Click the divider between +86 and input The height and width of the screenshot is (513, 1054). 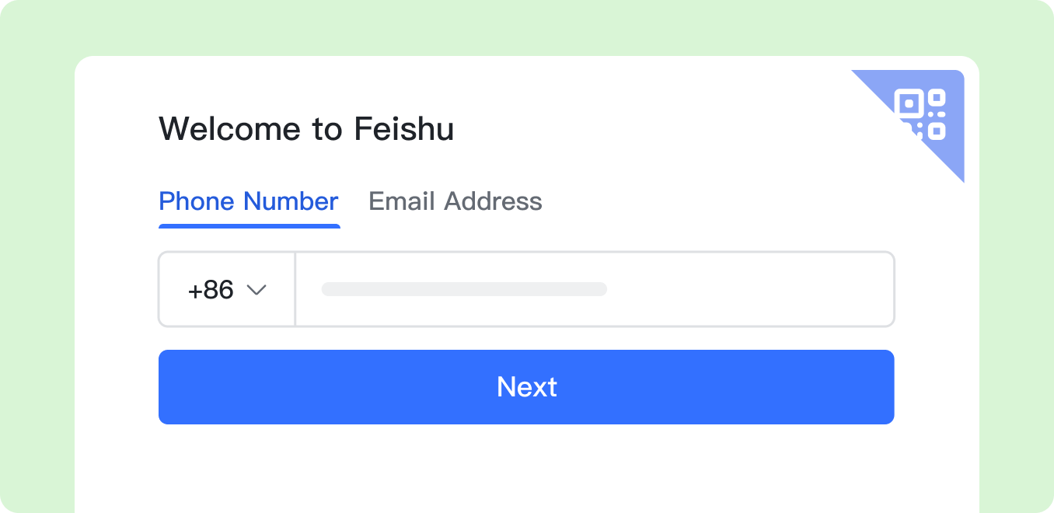(x=295, y=289)
